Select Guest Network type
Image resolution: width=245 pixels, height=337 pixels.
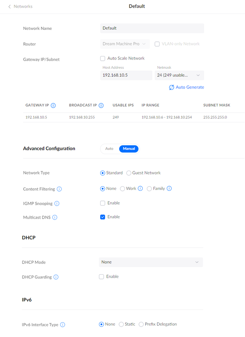129,173
